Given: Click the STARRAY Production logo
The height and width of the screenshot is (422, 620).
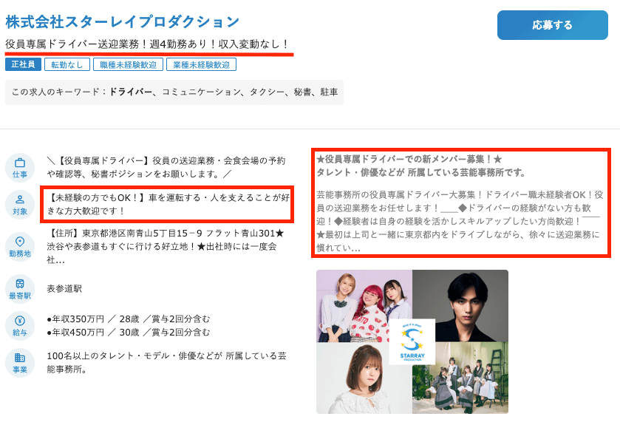Looking at the screenshot, I should pyautogui.click(x=412, y=341).
